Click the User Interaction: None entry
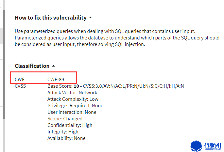Screen dimensions: 224x152 (72, 112)
